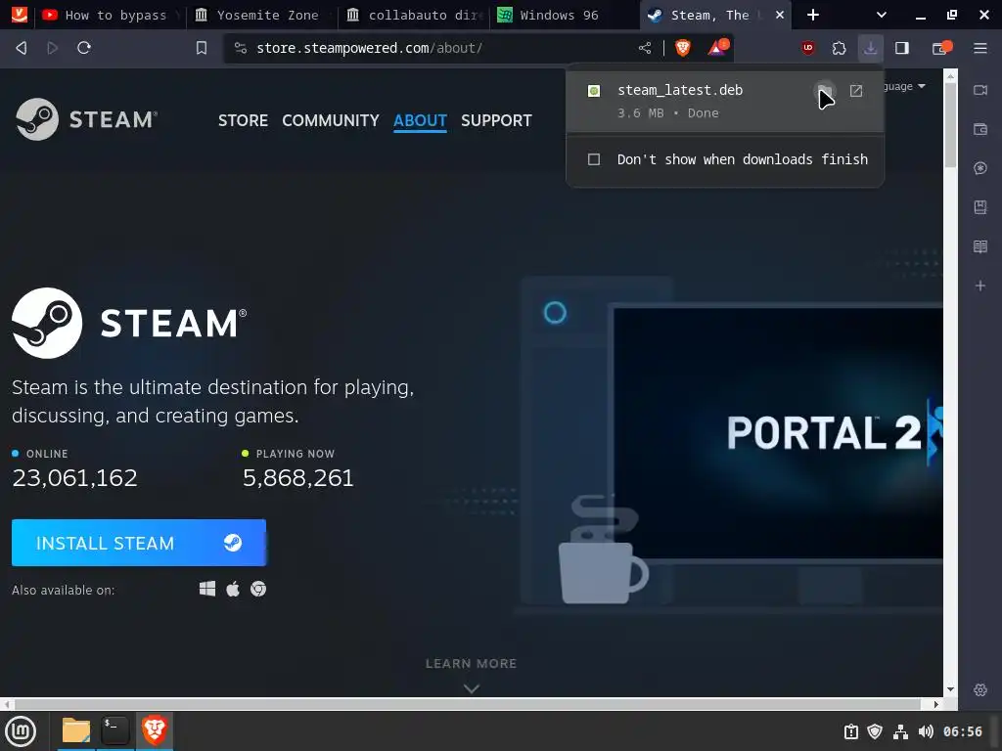Click the LEARN MORE text
The height and width of the screenshot is (751, 1002).
tap(471, 664)
